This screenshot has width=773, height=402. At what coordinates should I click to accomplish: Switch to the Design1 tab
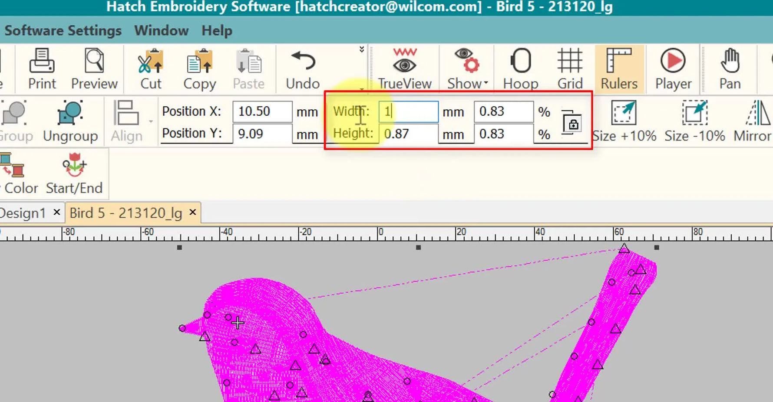23,213
